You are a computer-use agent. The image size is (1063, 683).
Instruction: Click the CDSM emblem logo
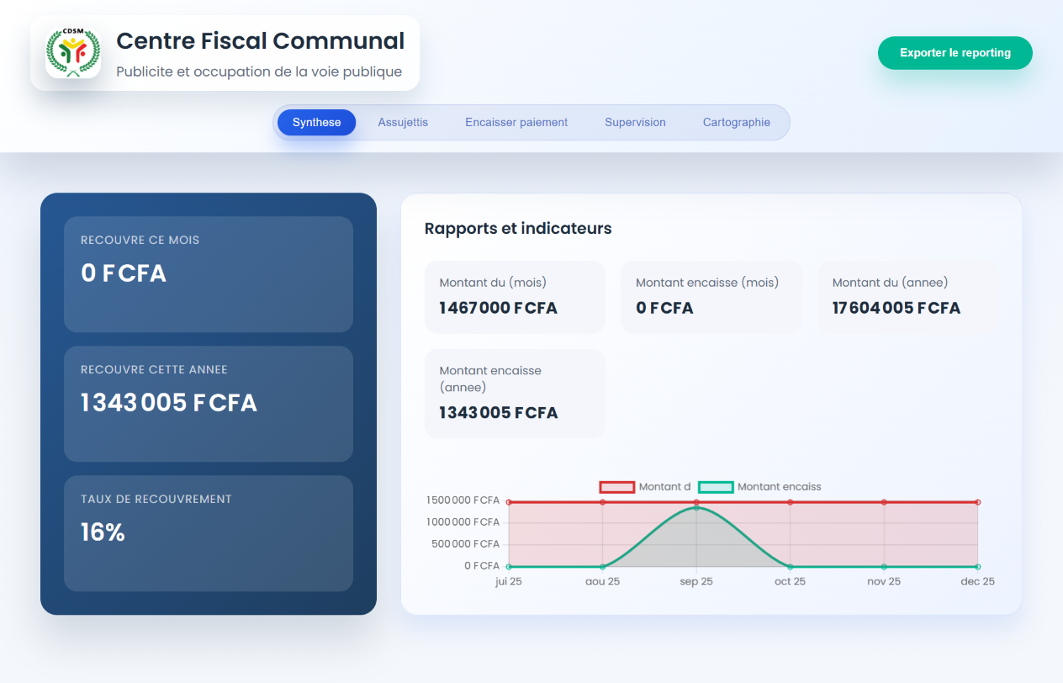click(73, 52)
